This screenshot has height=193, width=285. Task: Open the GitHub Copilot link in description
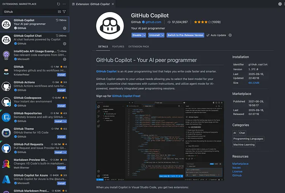pyautogui.click(x=106, y=71)
